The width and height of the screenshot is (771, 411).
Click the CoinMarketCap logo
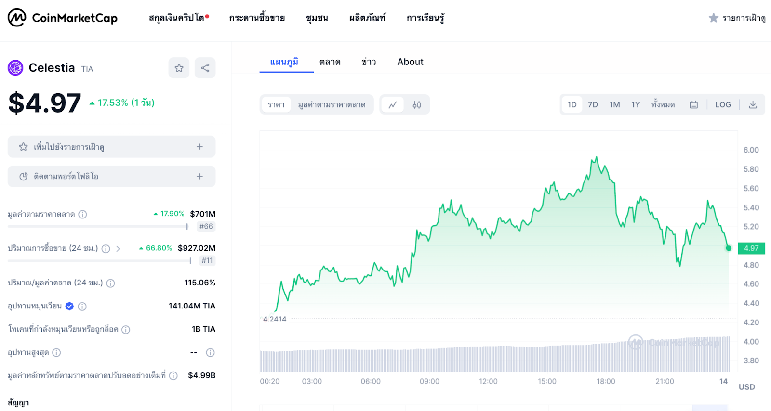coord(63,18)
